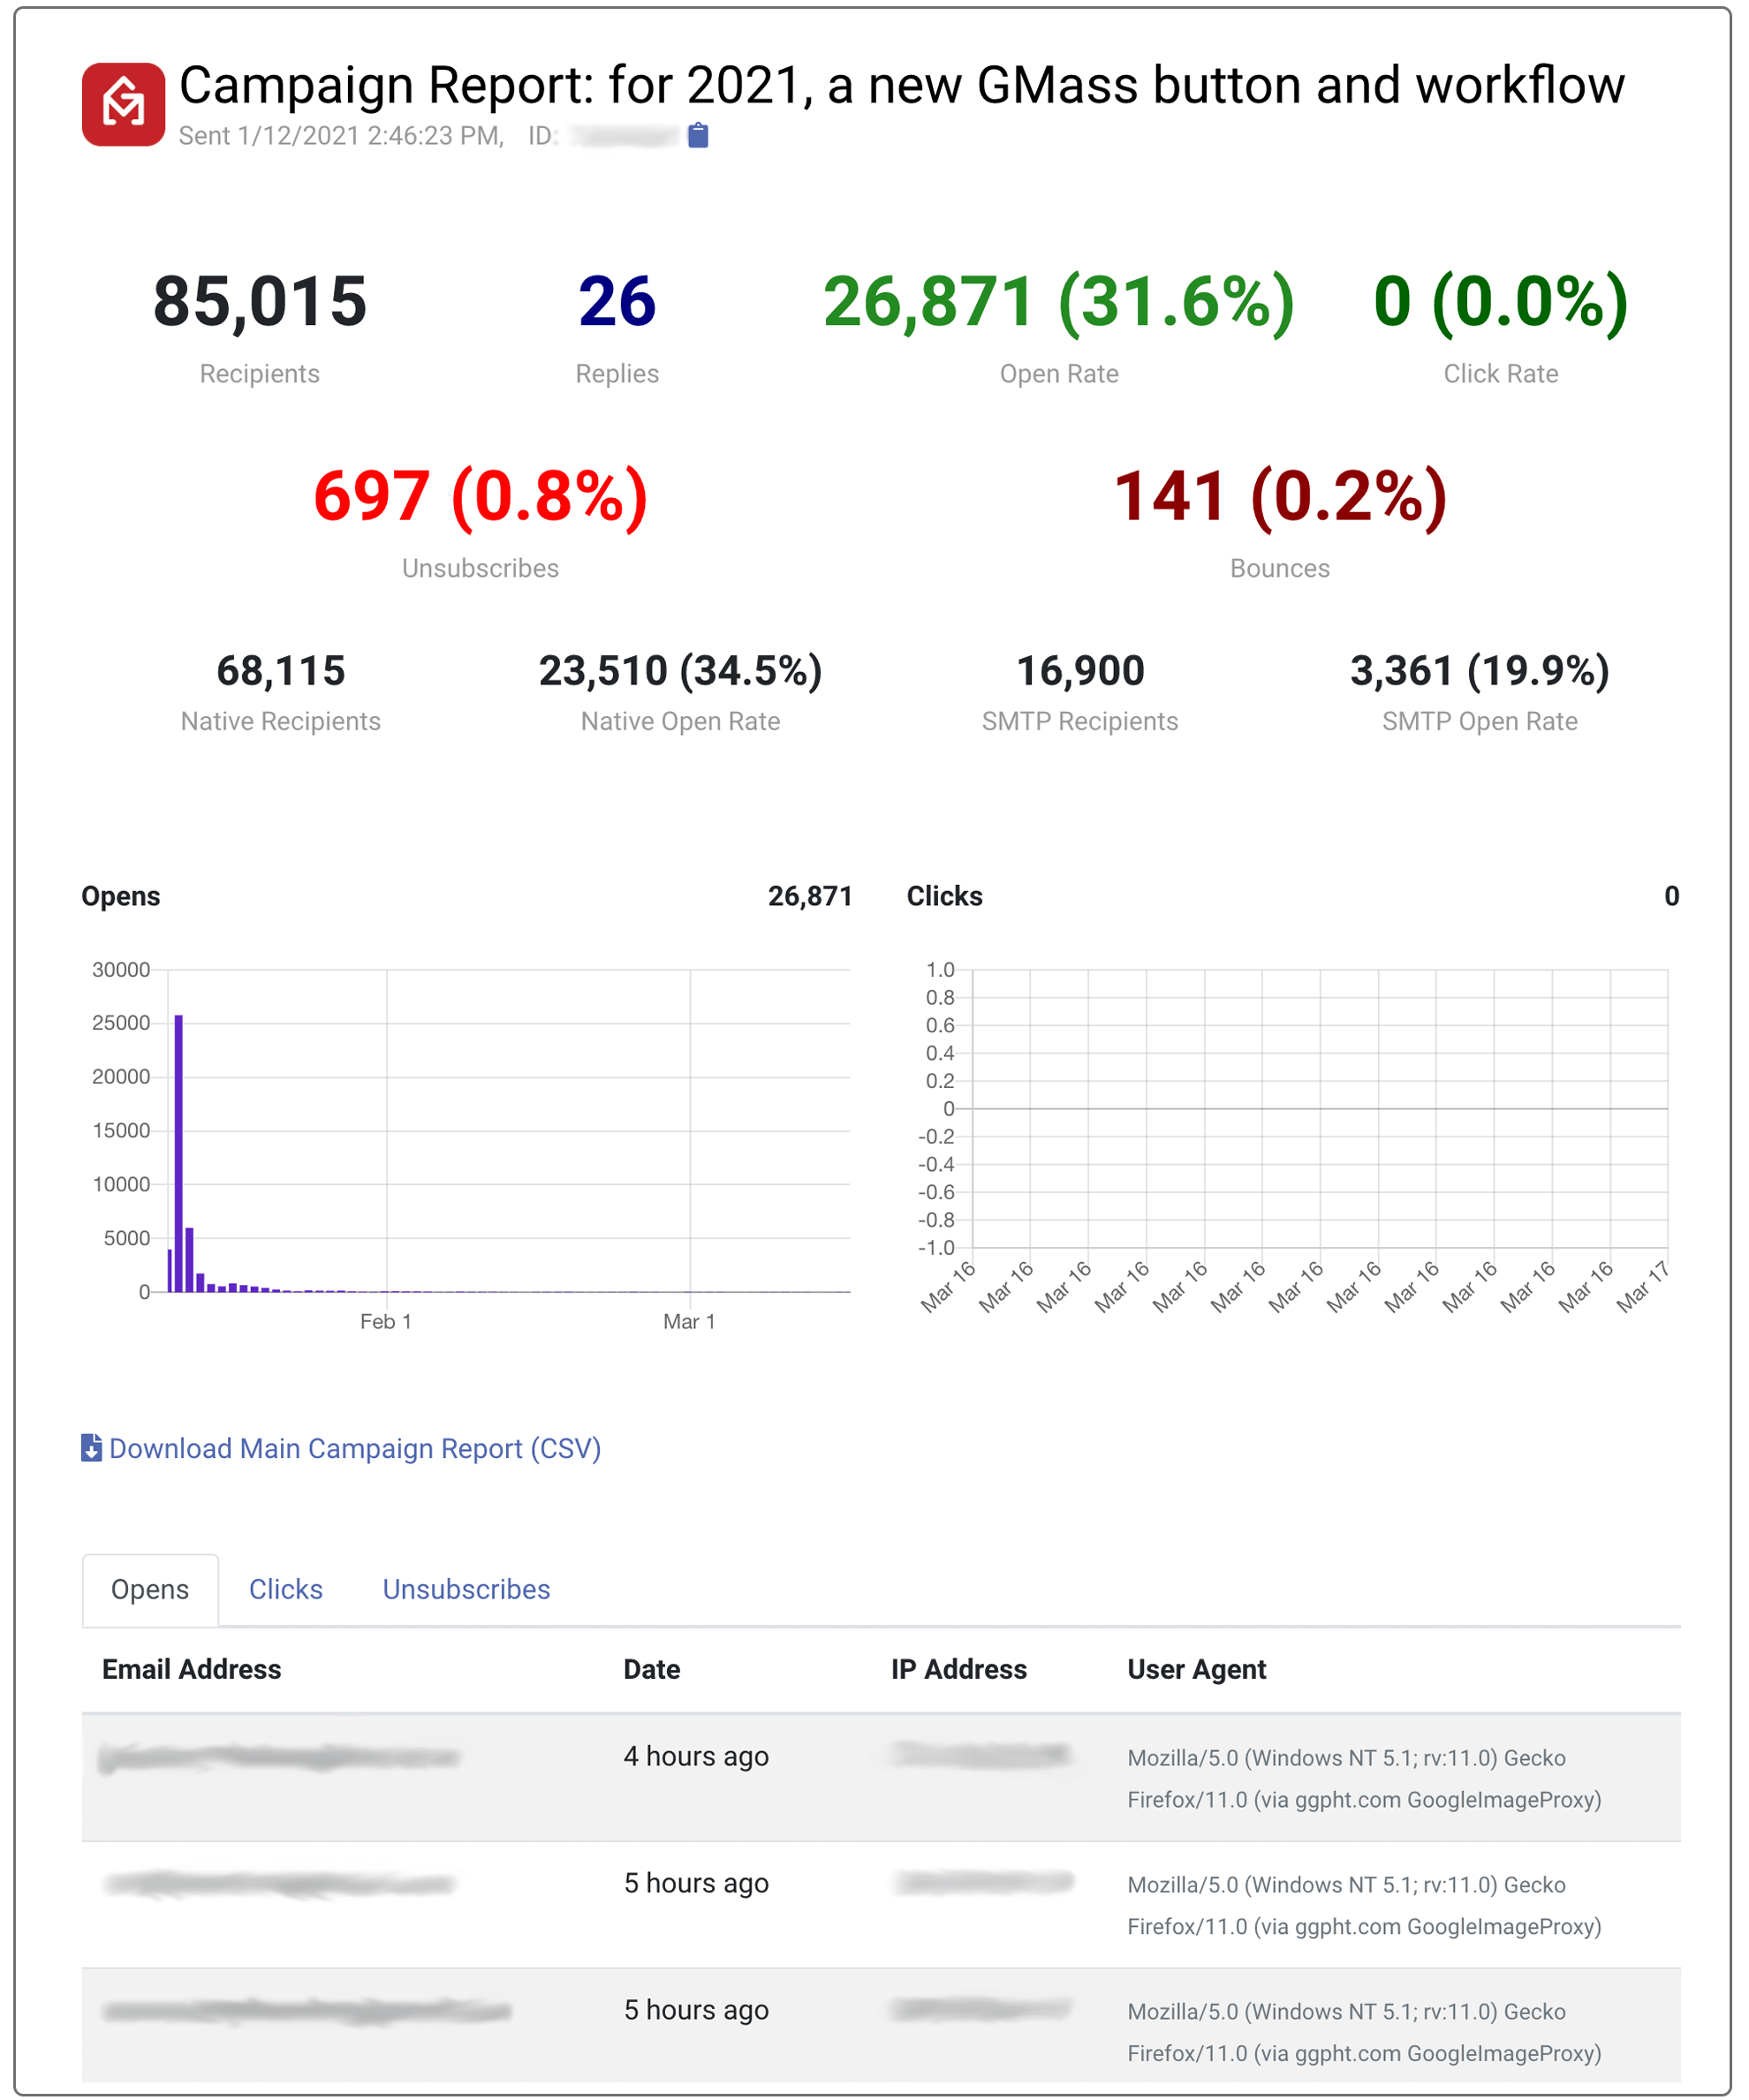Click the Native Open Rate label
This screenshot has width=1749, height=2100.
(x=680, y=721)
